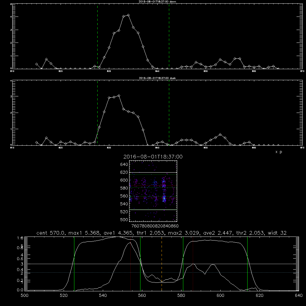Click the red dotted line near 554 in bottom plot
The image size is (306, 306).
pos(131,264)
